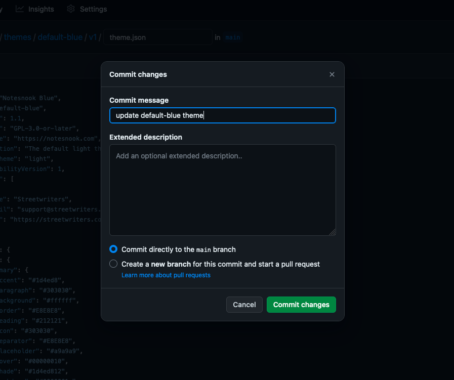Screen dimensions: 454x380
Task: Click the Commit message field label
Action: coord(139,100)
